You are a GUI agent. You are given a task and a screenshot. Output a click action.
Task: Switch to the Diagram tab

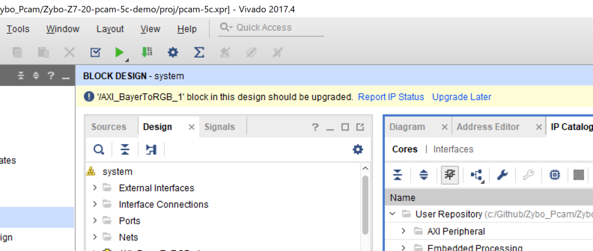pyautogui.click(x=407, y=127)
